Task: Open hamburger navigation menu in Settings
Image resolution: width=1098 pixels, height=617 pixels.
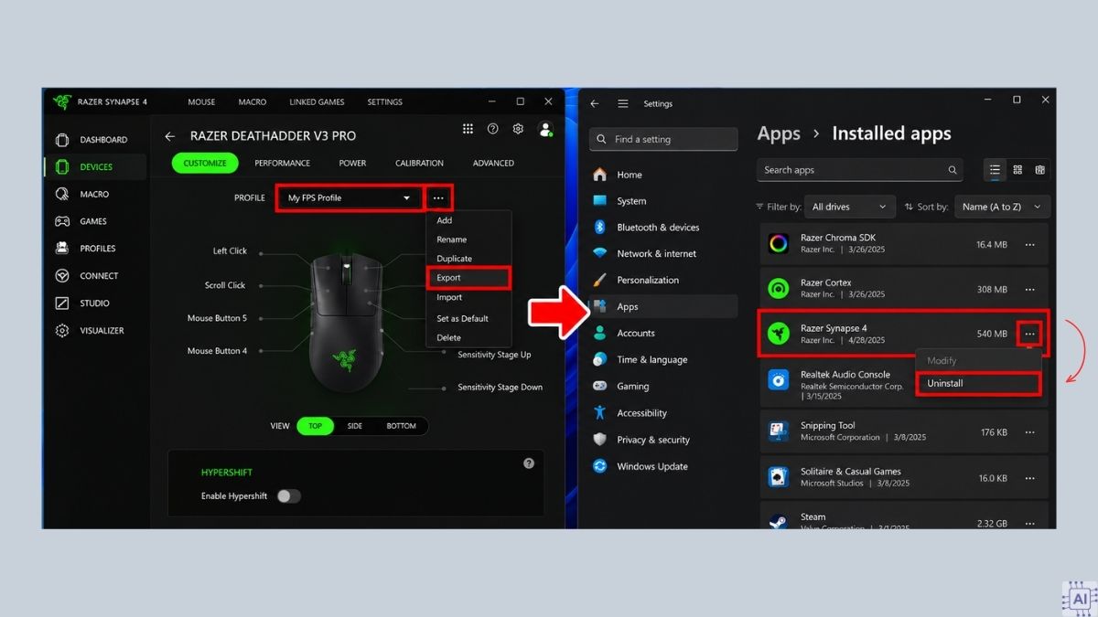Action: pos(623,104)
